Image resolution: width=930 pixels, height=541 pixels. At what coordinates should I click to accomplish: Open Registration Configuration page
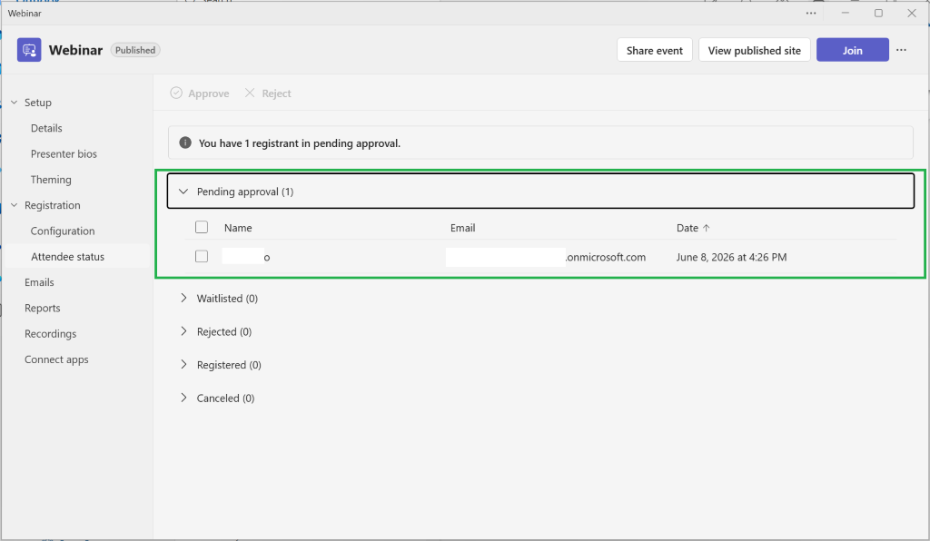click(x=63, y=231)
